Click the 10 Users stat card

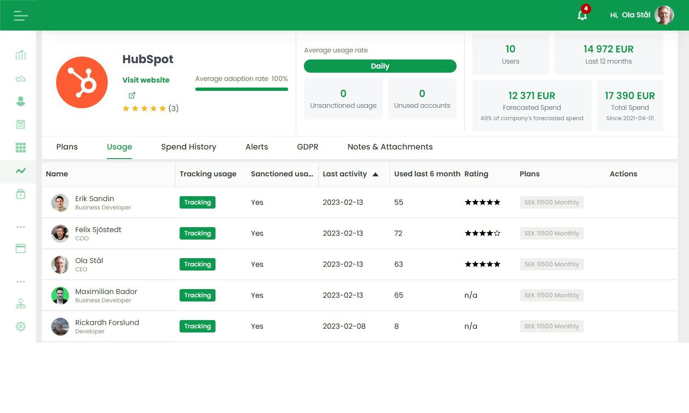coord(510,54)
